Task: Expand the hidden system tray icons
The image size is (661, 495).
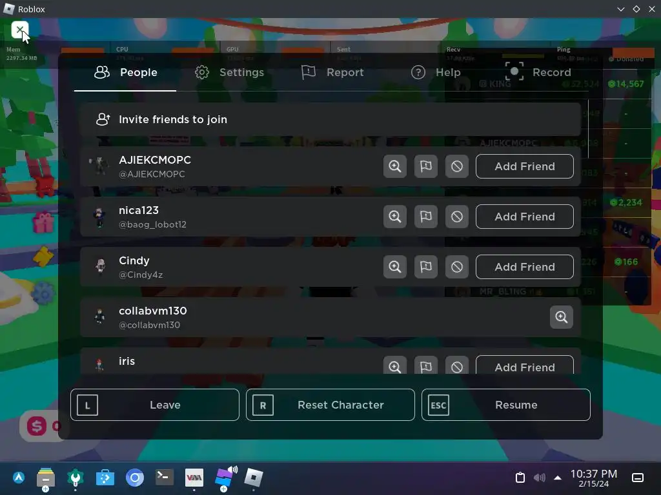Action: tap(557, 478)
